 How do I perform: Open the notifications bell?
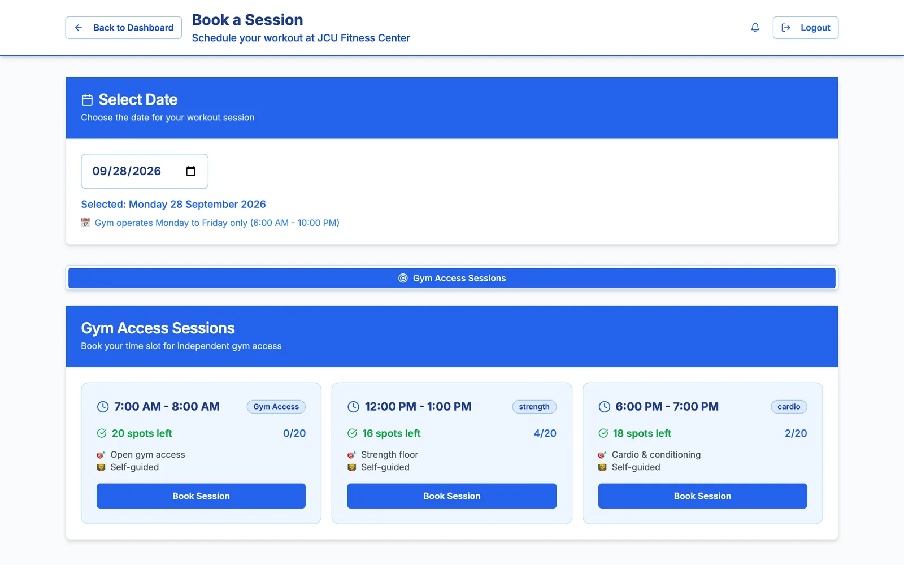pos(755,28)
